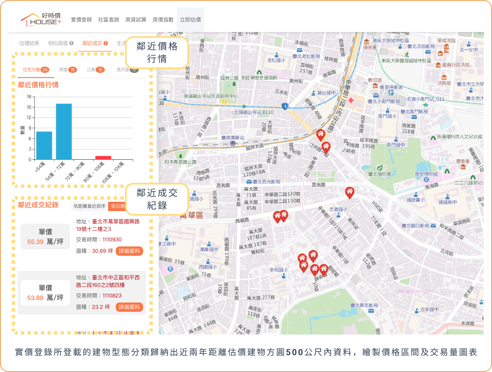Select the 華廈 building type filter
492x372 pixels.
[x=67, y=70]
